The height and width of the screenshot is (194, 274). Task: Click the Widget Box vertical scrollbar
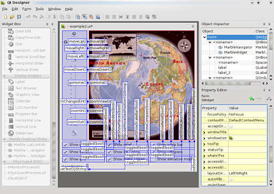tap(54, 150)
